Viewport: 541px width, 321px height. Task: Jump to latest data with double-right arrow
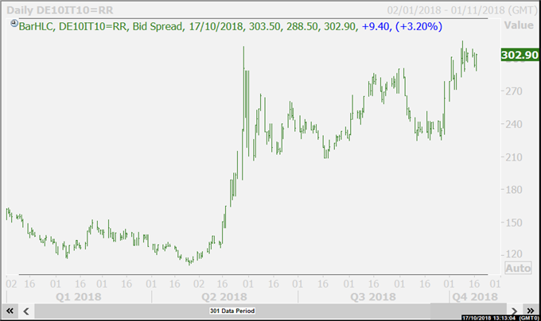[531, 311]
